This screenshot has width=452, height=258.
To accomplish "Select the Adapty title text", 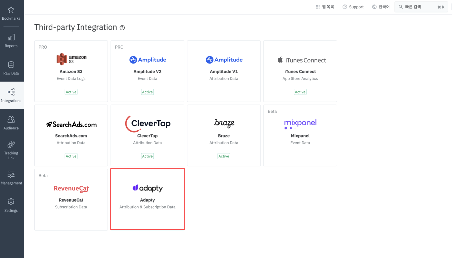I will [x=148, y=200].
